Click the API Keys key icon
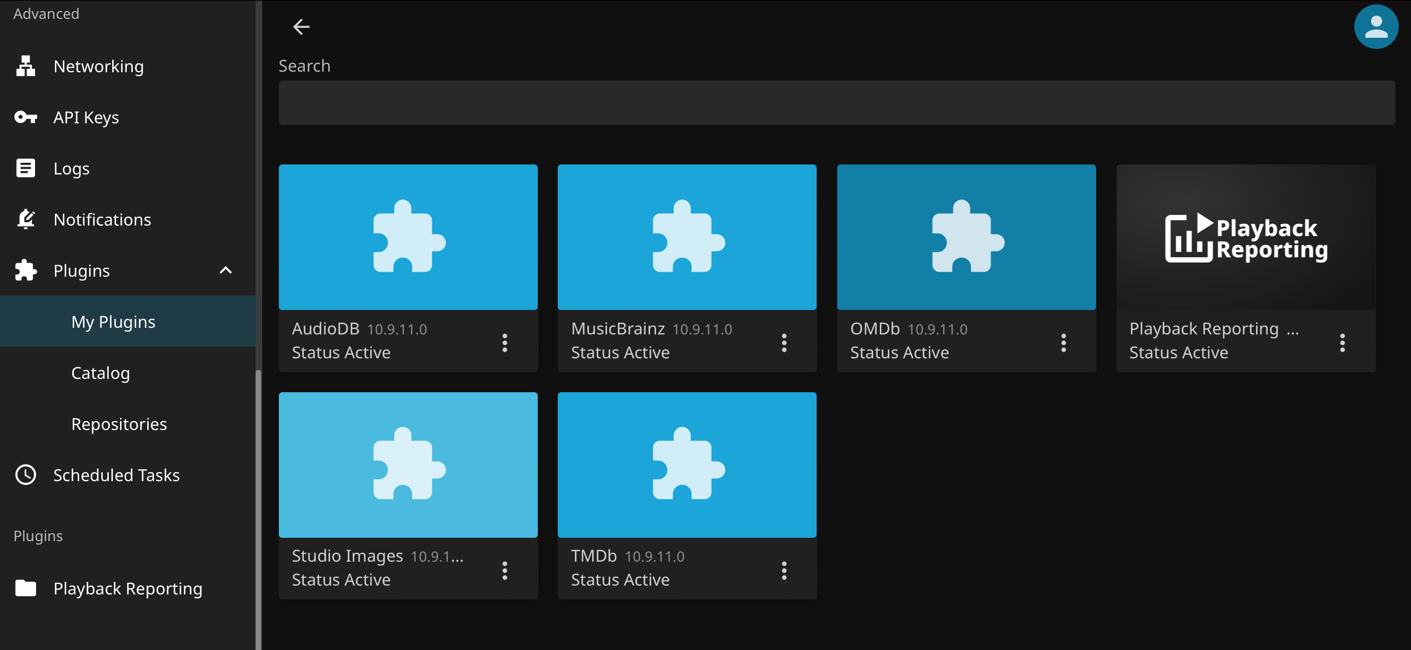This screenshot has height=650, width=1411. coord(26,117)
